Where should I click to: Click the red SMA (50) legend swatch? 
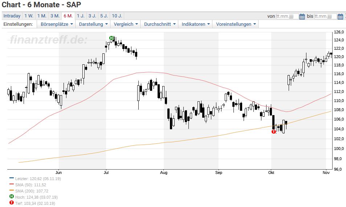point(12,184)
